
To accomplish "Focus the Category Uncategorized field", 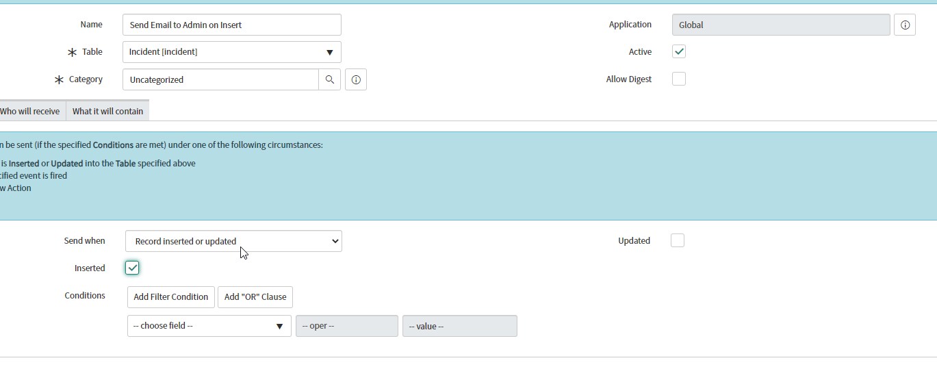I will (220, 79).
